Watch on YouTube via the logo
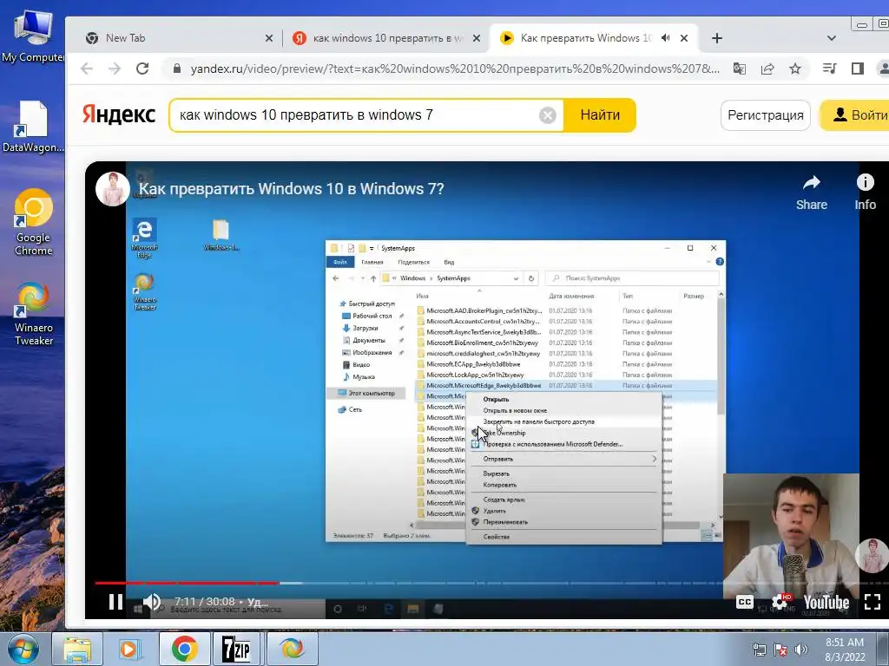This screenshot has width=889, height=666. tap(826, 603)
